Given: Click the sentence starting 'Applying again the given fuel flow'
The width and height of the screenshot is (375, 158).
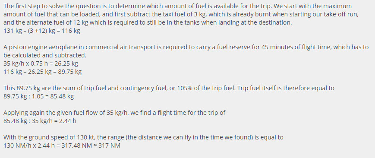Looking at the screenshot, I should point(114,113).
